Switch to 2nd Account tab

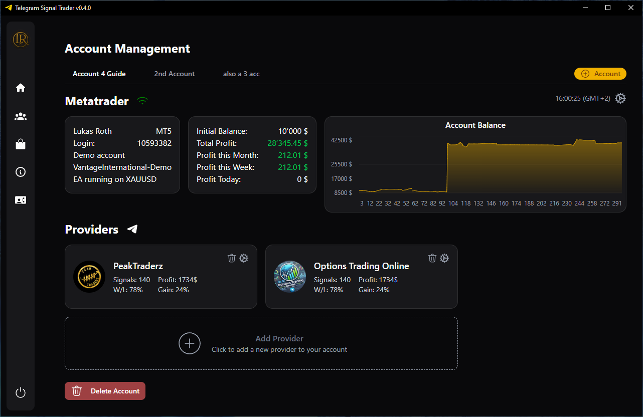pos(175,74)
